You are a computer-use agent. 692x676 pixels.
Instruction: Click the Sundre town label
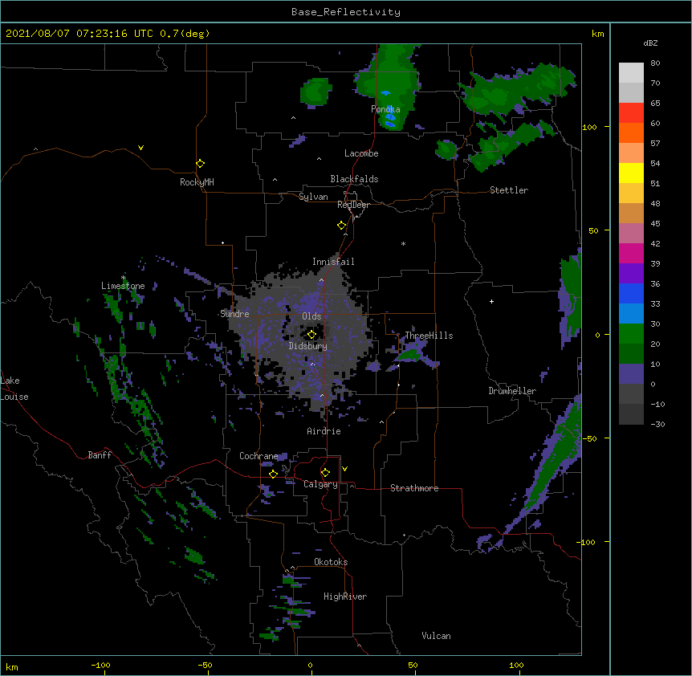tap(234, 314)
